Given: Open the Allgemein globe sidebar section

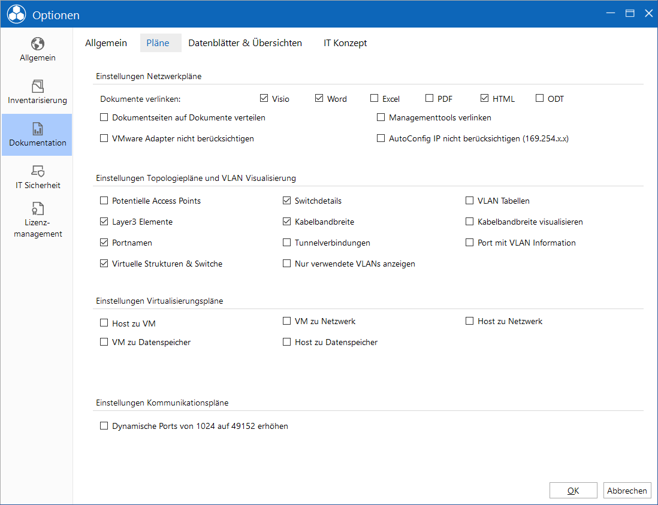Looking at the screenshot, I should (x=37, y=50).
